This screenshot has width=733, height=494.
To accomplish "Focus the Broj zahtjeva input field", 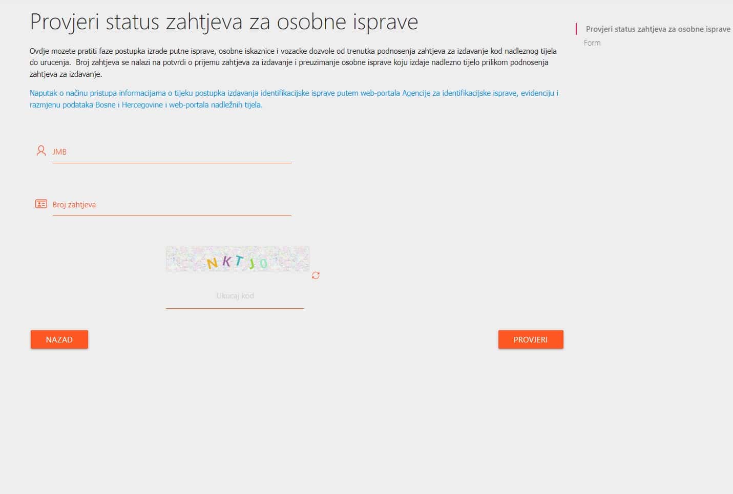I will 172,205.
